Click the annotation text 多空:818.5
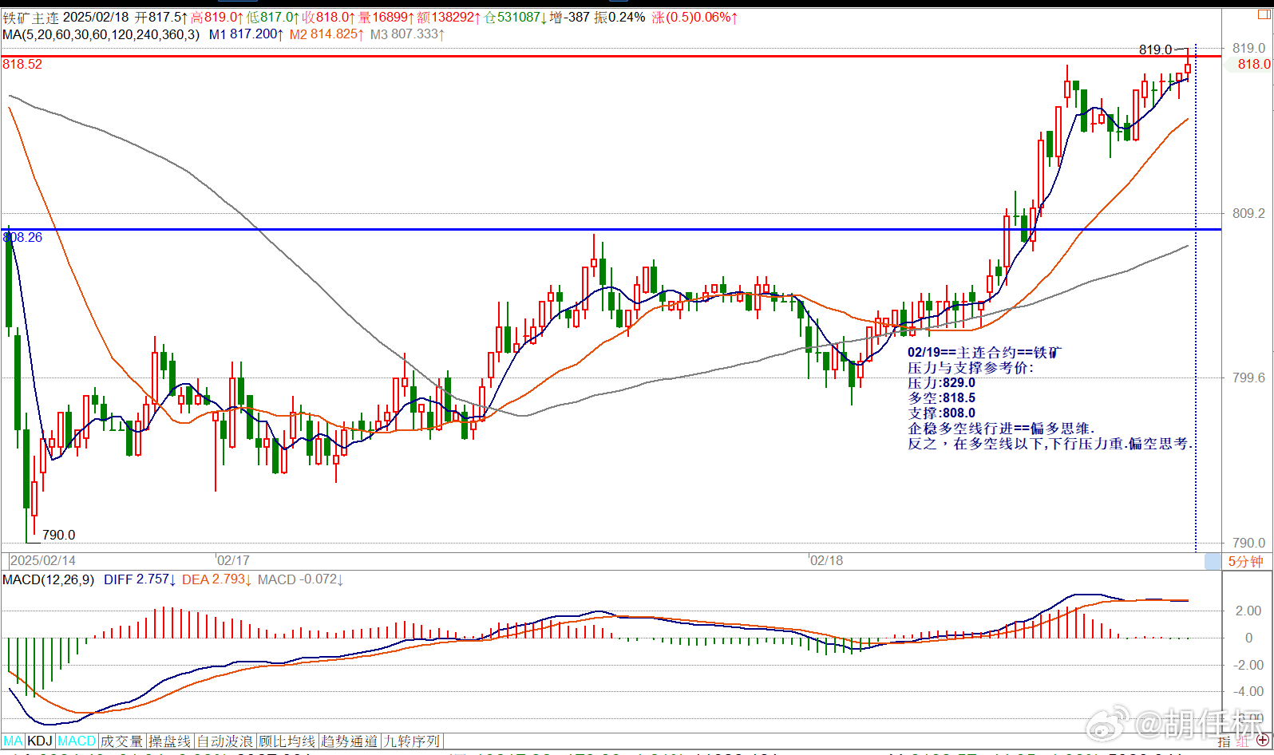Screen dimensions: 1274x755 941,398
